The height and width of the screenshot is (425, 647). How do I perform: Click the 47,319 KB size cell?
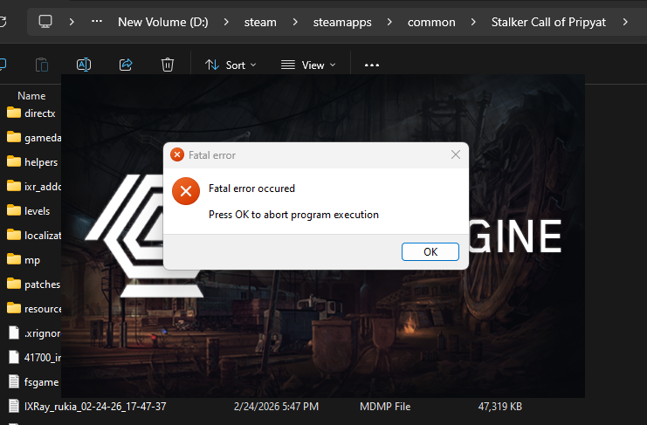pyautogui.click(x=500, y=407)
